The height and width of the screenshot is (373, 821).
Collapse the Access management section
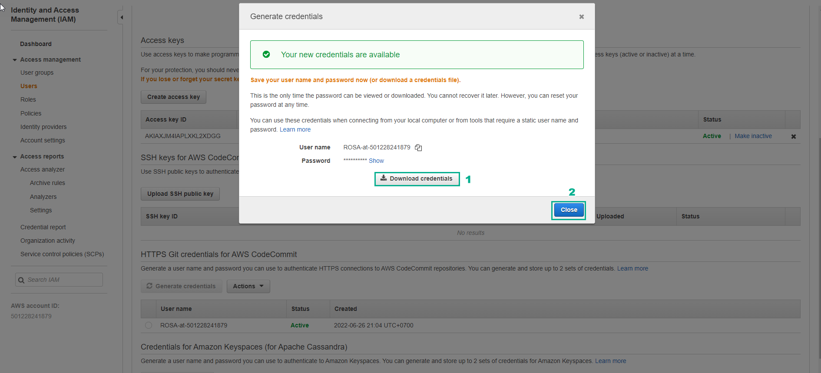click(x=15, y=60)
